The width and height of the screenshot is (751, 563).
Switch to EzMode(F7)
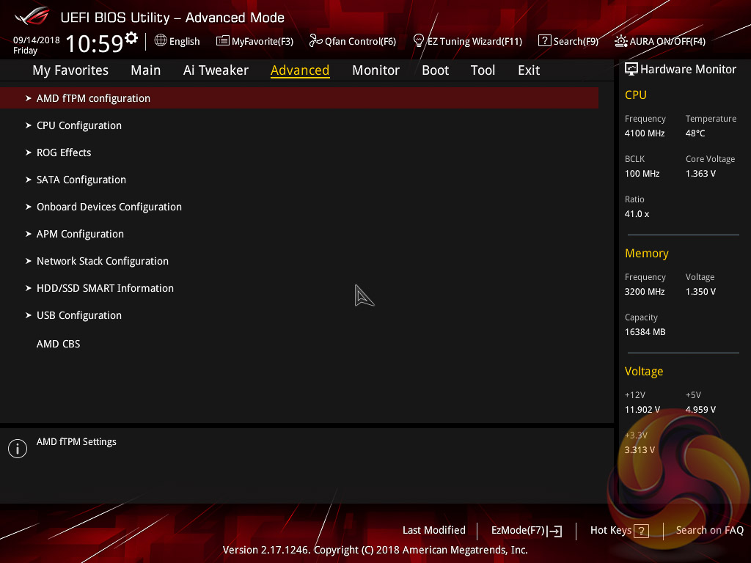tap(518, 531)
